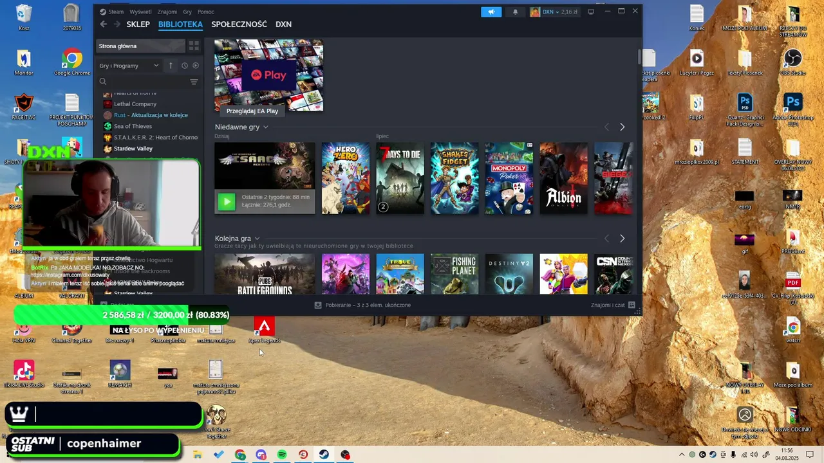Open the Windows notification center
This screenshot has height=463, width=824.
810,454
